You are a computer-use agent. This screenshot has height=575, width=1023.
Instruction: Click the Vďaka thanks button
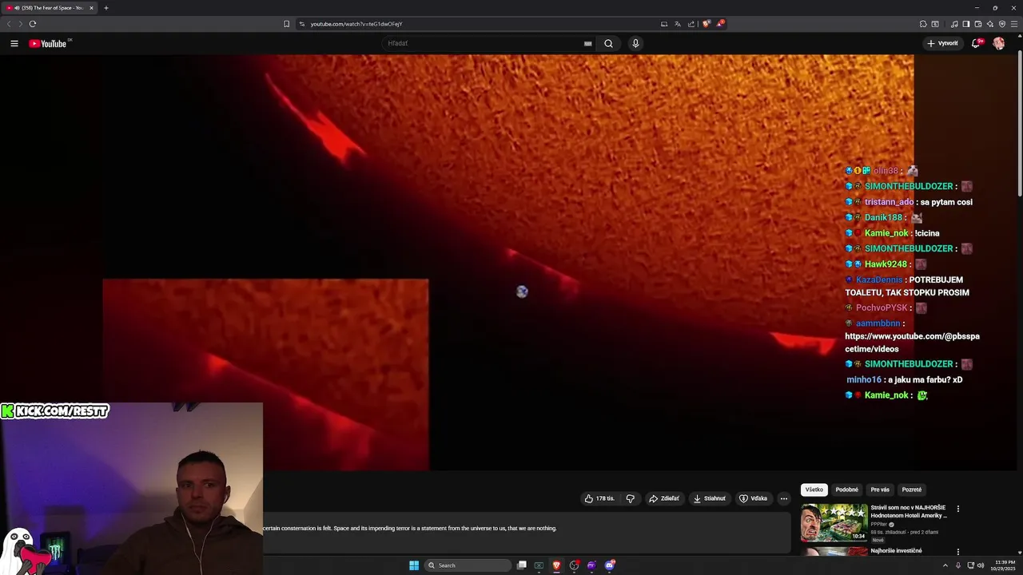[x=753, y=498]
